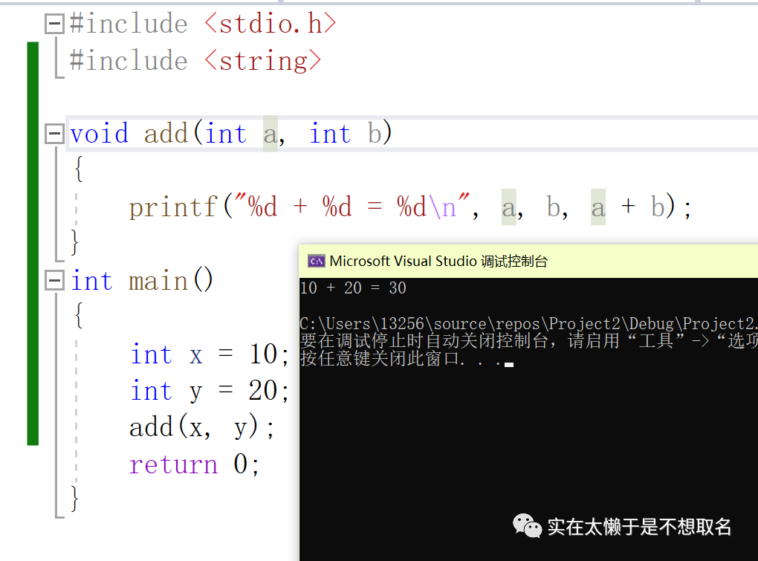Click parameter a in add signature
The height and width of the screenshot is (561, 758).
point(271,134)
